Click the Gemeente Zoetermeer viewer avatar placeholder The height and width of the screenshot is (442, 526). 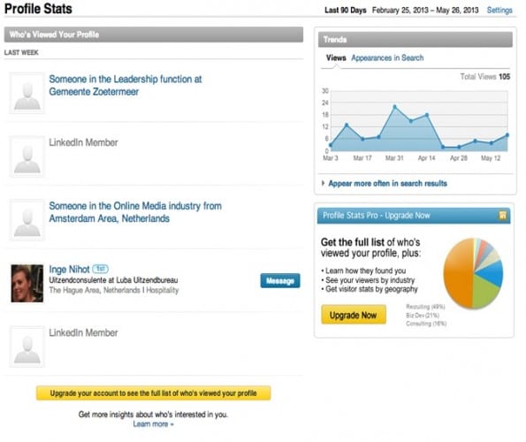click(x=27, y=93)
